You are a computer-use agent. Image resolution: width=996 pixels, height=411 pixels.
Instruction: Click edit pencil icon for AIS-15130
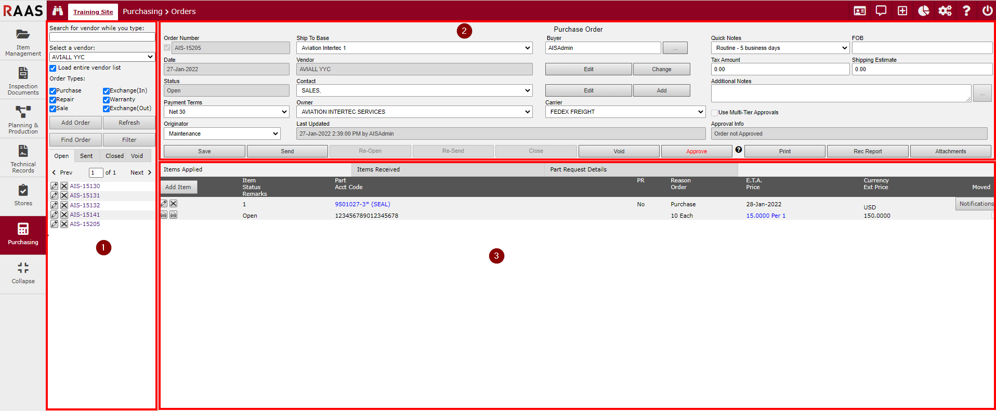click(x=54, y=186)
